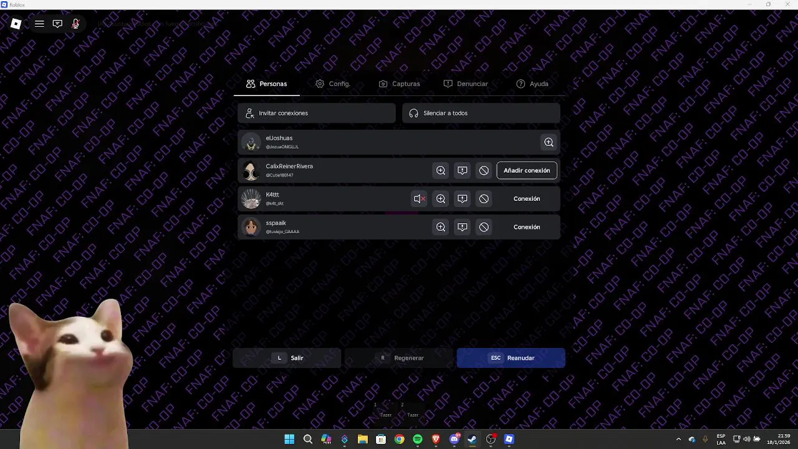
Task: Click the K4ttt player name
Action: (x=272, y=195)
